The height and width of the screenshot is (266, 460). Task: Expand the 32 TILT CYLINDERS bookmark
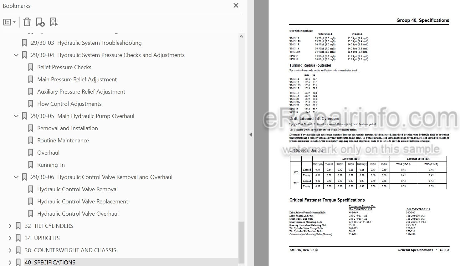click(x=10, y=226)
